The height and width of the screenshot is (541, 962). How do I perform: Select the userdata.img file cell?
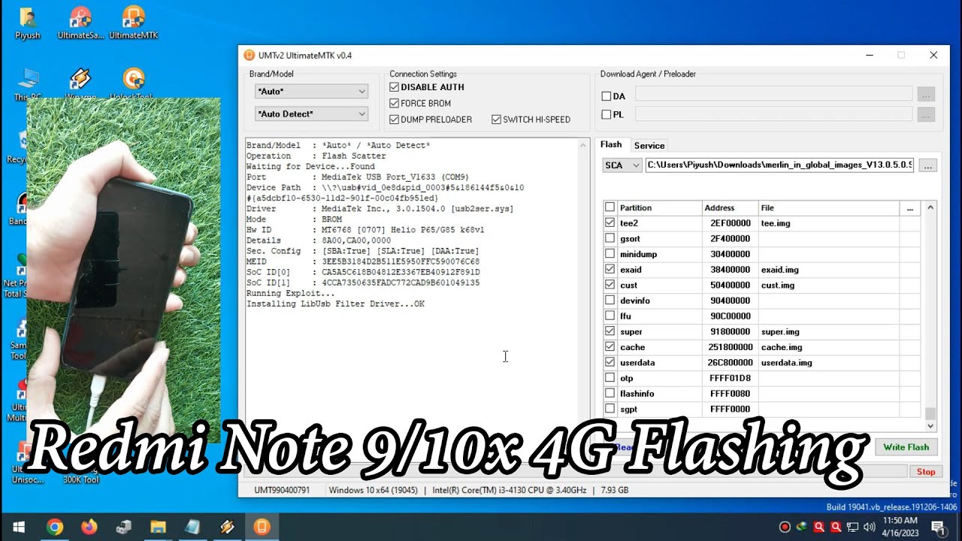tap(828, 362)
